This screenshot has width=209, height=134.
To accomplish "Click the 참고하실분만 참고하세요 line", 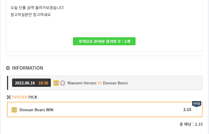I will [31, 14].
